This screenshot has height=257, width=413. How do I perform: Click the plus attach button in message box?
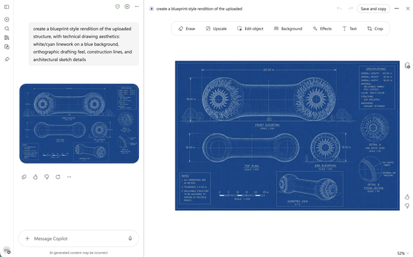click(x=27, y=238)
